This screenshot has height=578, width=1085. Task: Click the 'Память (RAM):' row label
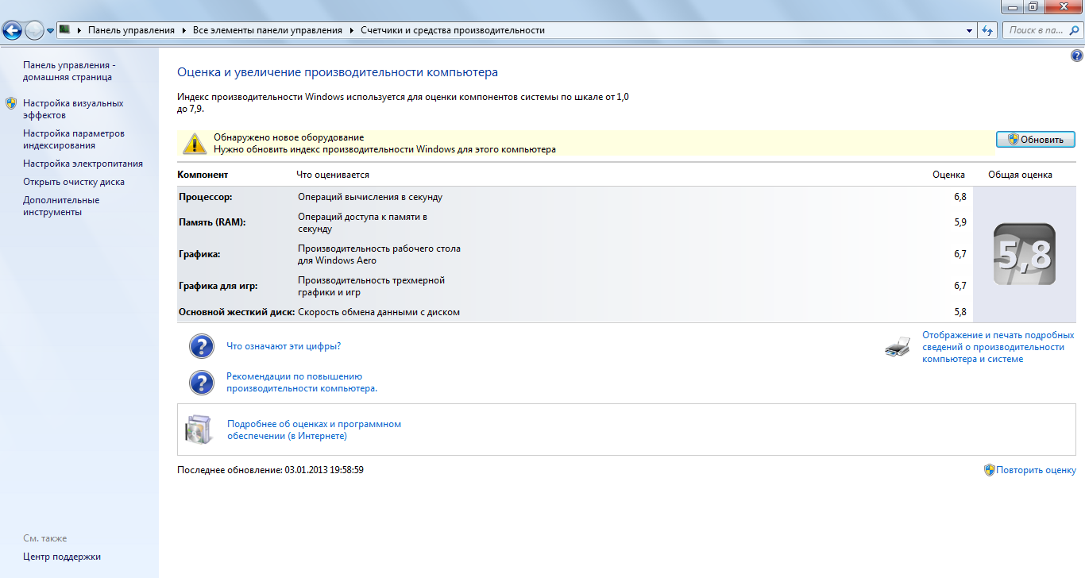tap(212, 222)
